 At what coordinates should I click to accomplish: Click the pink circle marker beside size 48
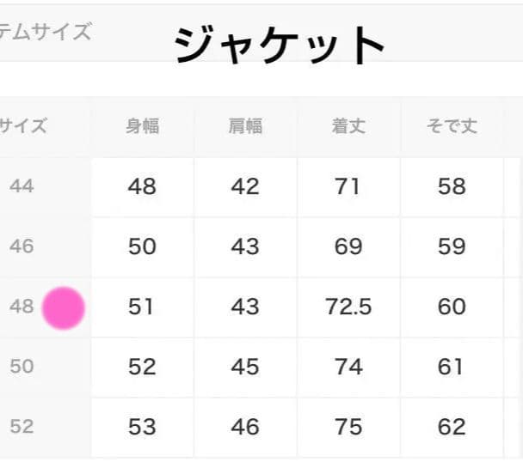point(64,308)
